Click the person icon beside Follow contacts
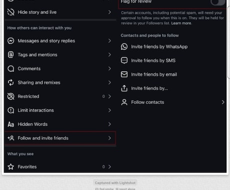230x190 pixels. point(124,102)
